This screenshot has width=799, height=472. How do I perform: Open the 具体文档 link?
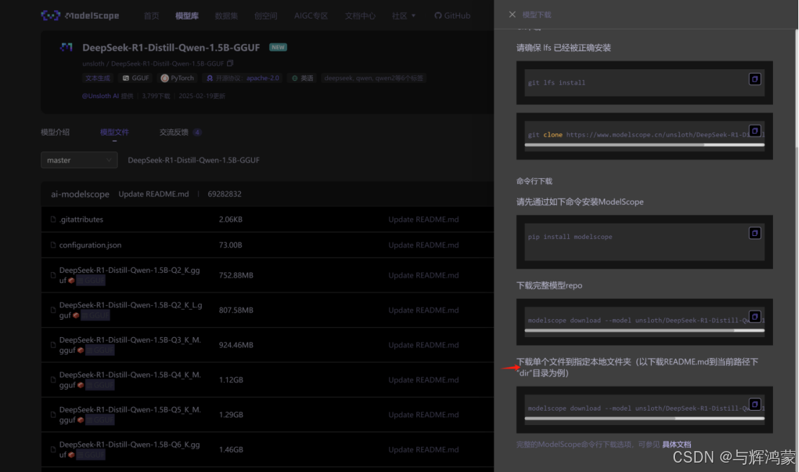click(x=676, y=445)
